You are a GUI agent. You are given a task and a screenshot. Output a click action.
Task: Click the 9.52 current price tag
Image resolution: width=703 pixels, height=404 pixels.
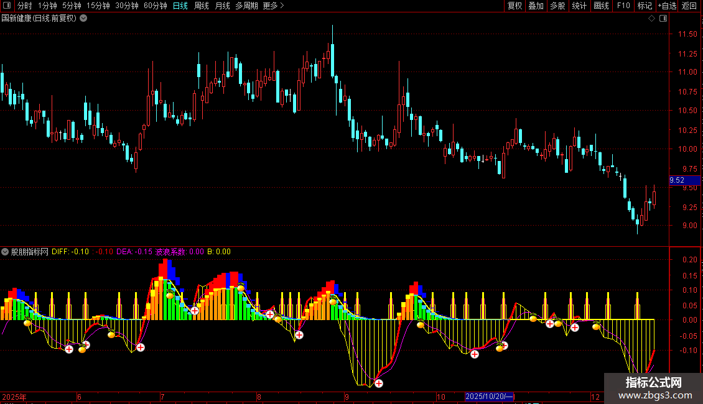[684, 180]
